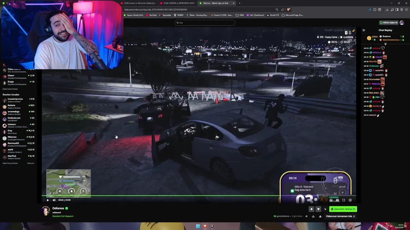The image size is (410, 230).
Task: Open the Elayja channel in the sidebar
Action: 18,83
